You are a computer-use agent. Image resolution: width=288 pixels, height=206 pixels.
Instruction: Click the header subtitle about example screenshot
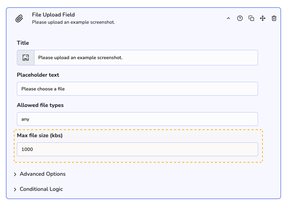coord(73,22)
